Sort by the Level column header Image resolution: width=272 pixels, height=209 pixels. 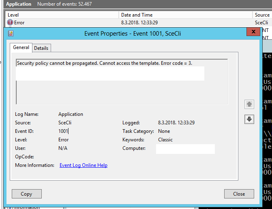(13, 15)
